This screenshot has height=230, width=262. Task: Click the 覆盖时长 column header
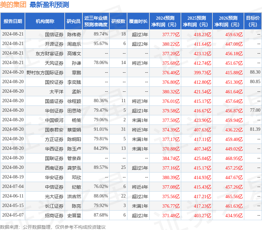(138, 21)
